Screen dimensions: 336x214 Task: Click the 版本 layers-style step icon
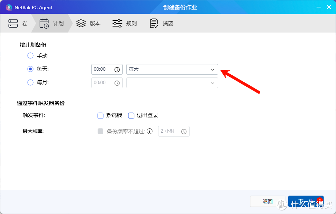[81, 23]
